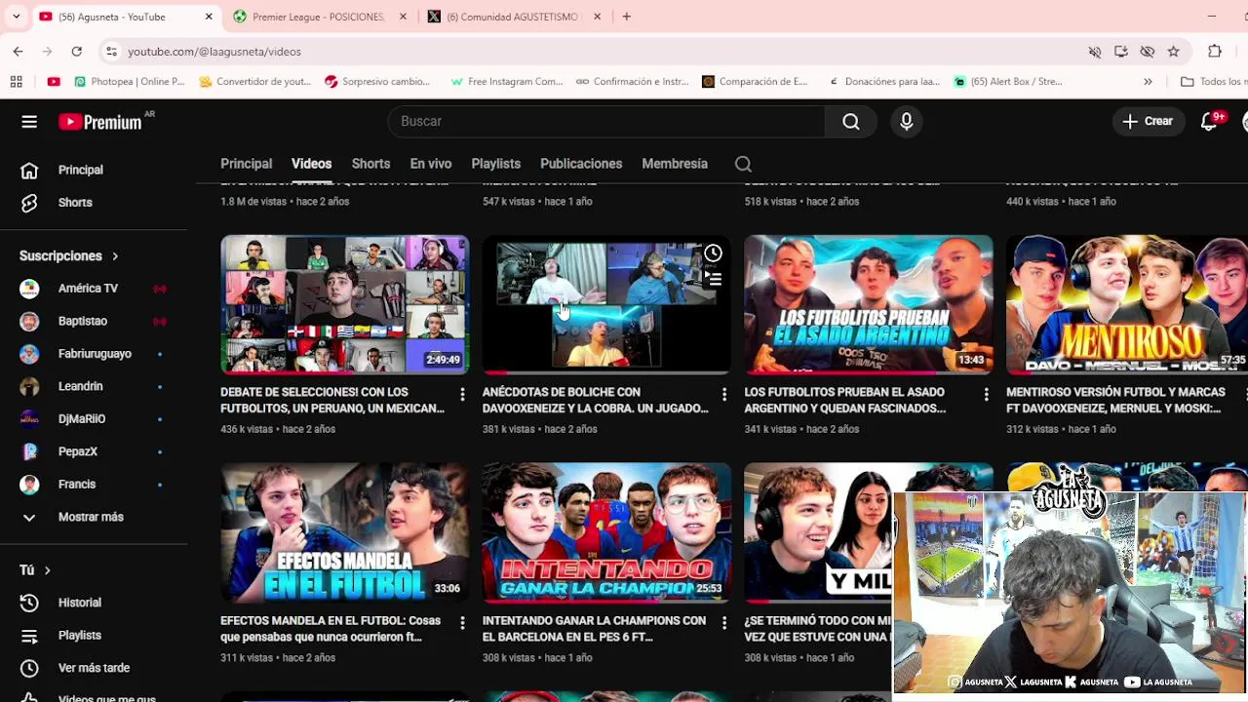
Task: Open browser extensions puzzle icon
Action: click(1215, 52)
